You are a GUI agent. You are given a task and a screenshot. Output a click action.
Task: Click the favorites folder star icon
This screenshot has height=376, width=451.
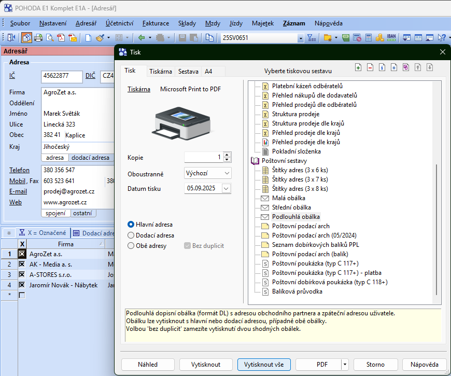coord(327,38)
